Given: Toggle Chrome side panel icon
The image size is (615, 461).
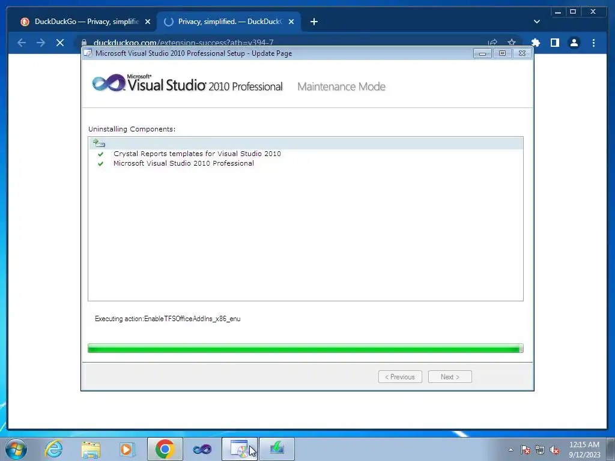Looking at the screenshot, I should (554, 43).
